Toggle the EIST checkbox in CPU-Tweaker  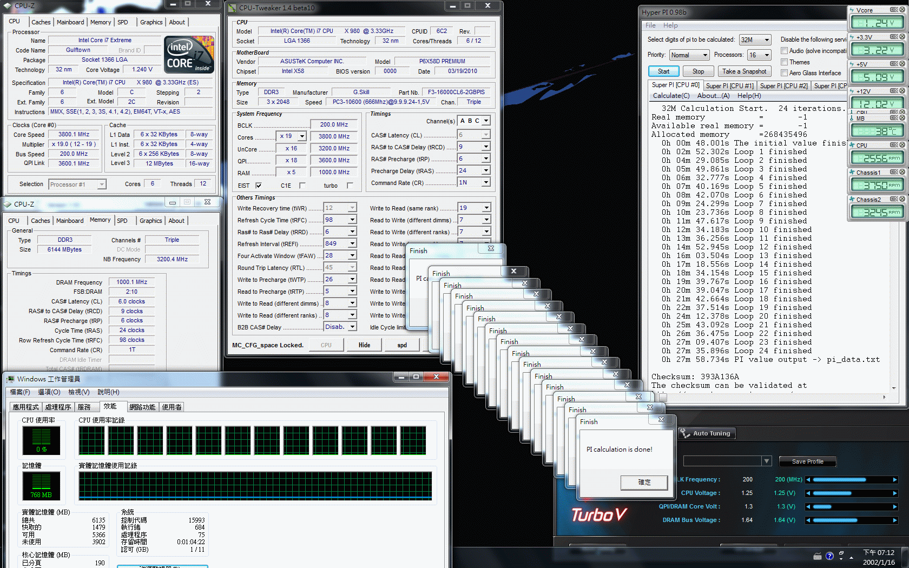point(258,186)
